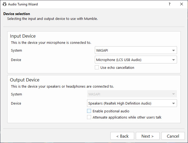Click the Output Device heading text

point(25,80)
